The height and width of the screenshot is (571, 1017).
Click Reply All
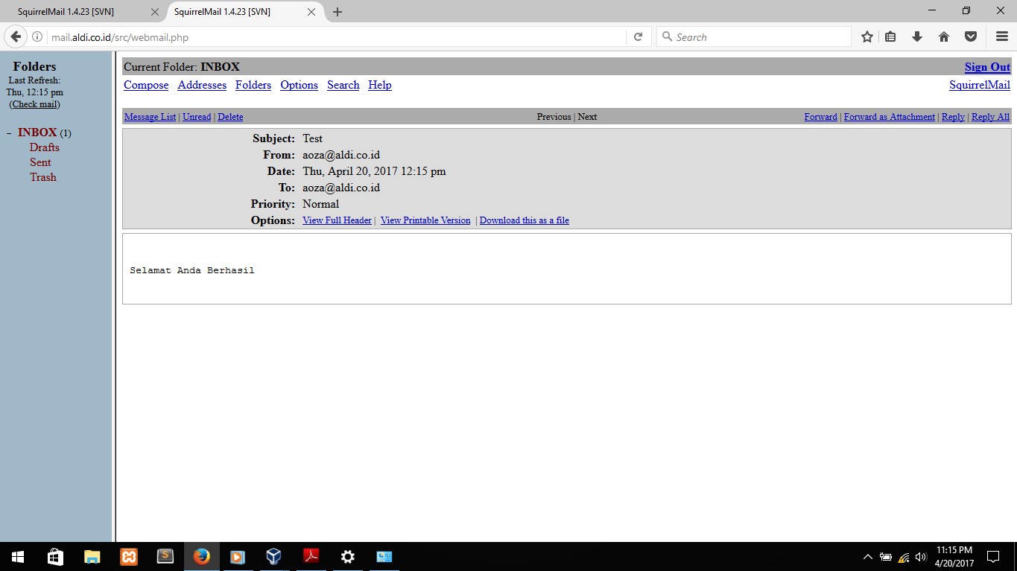[991, 117]
